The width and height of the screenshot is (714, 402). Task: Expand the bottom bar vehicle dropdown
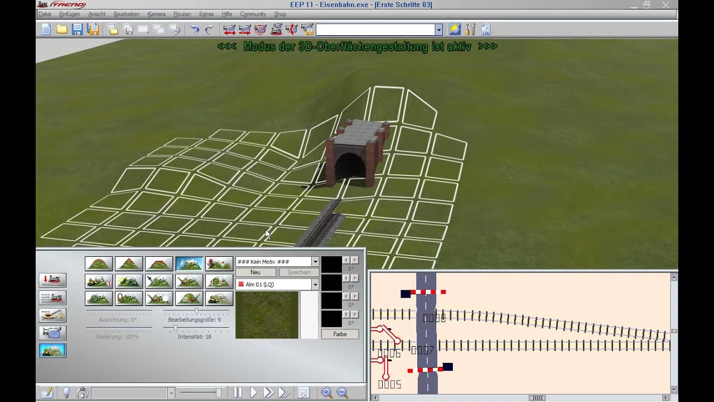click(171, 393)
